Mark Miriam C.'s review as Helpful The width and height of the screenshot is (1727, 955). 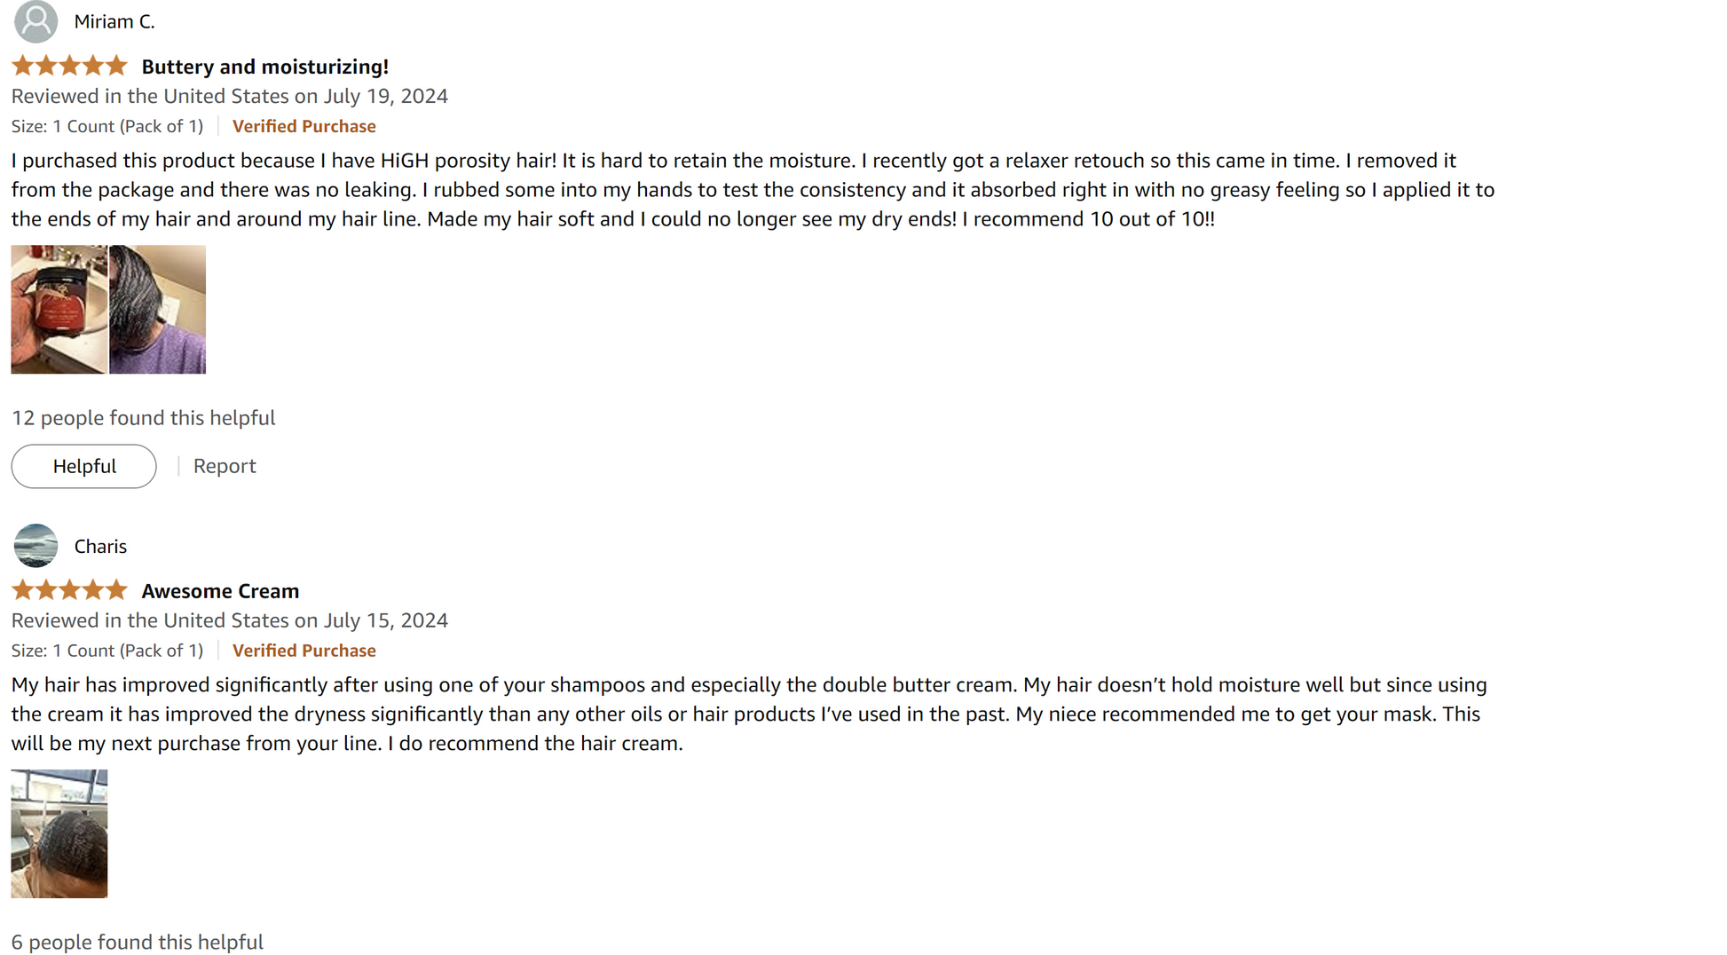click(x=83, y=467)
